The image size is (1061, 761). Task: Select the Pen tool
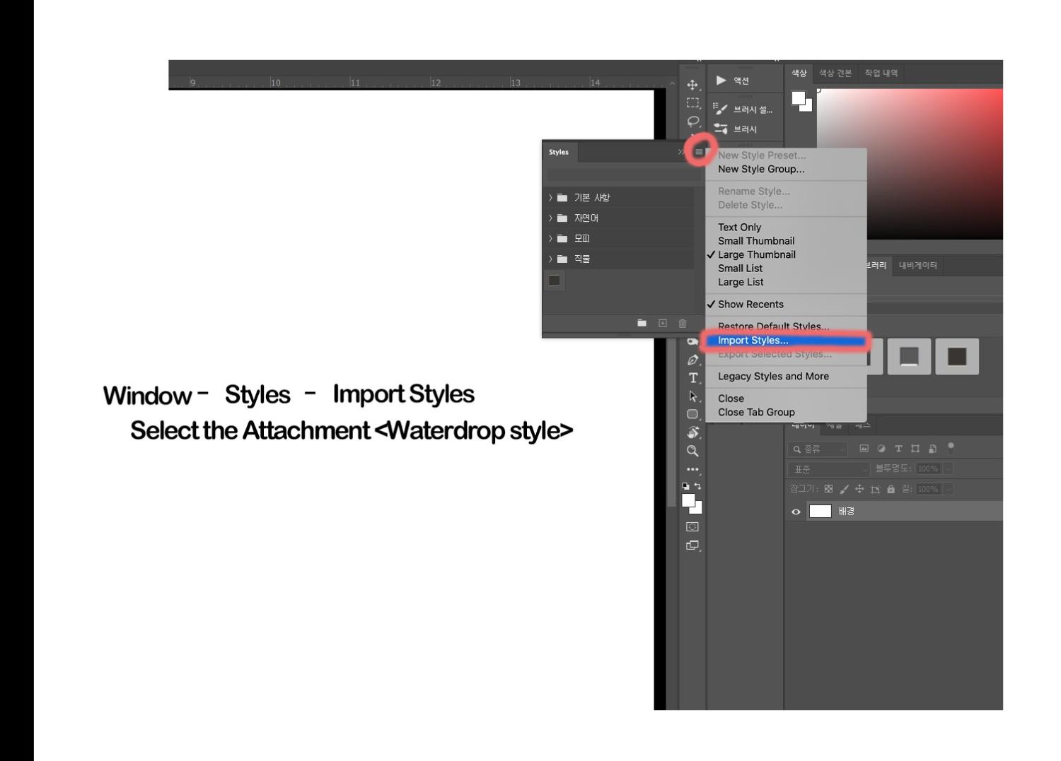(x=692, y=360)
